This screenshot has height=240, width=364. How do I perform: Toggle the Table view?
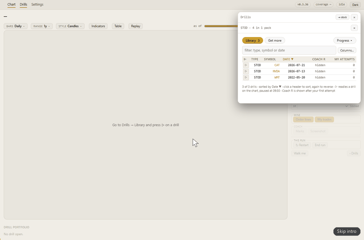tap(118, 26)
